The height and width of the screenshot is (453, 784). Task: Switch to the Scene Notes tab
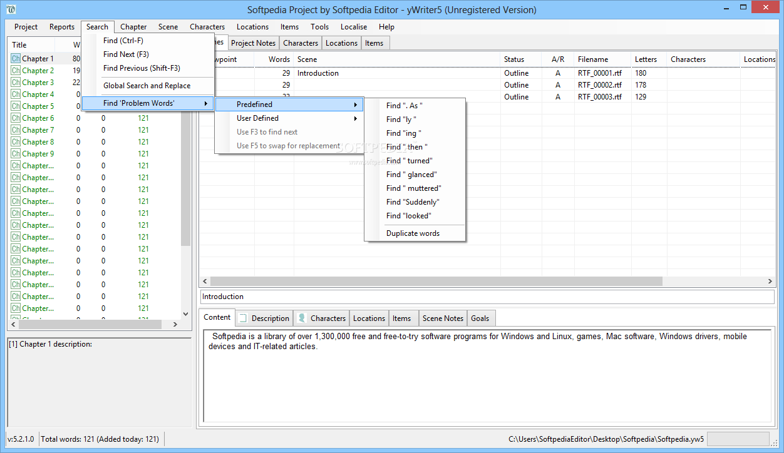[443, 318]
